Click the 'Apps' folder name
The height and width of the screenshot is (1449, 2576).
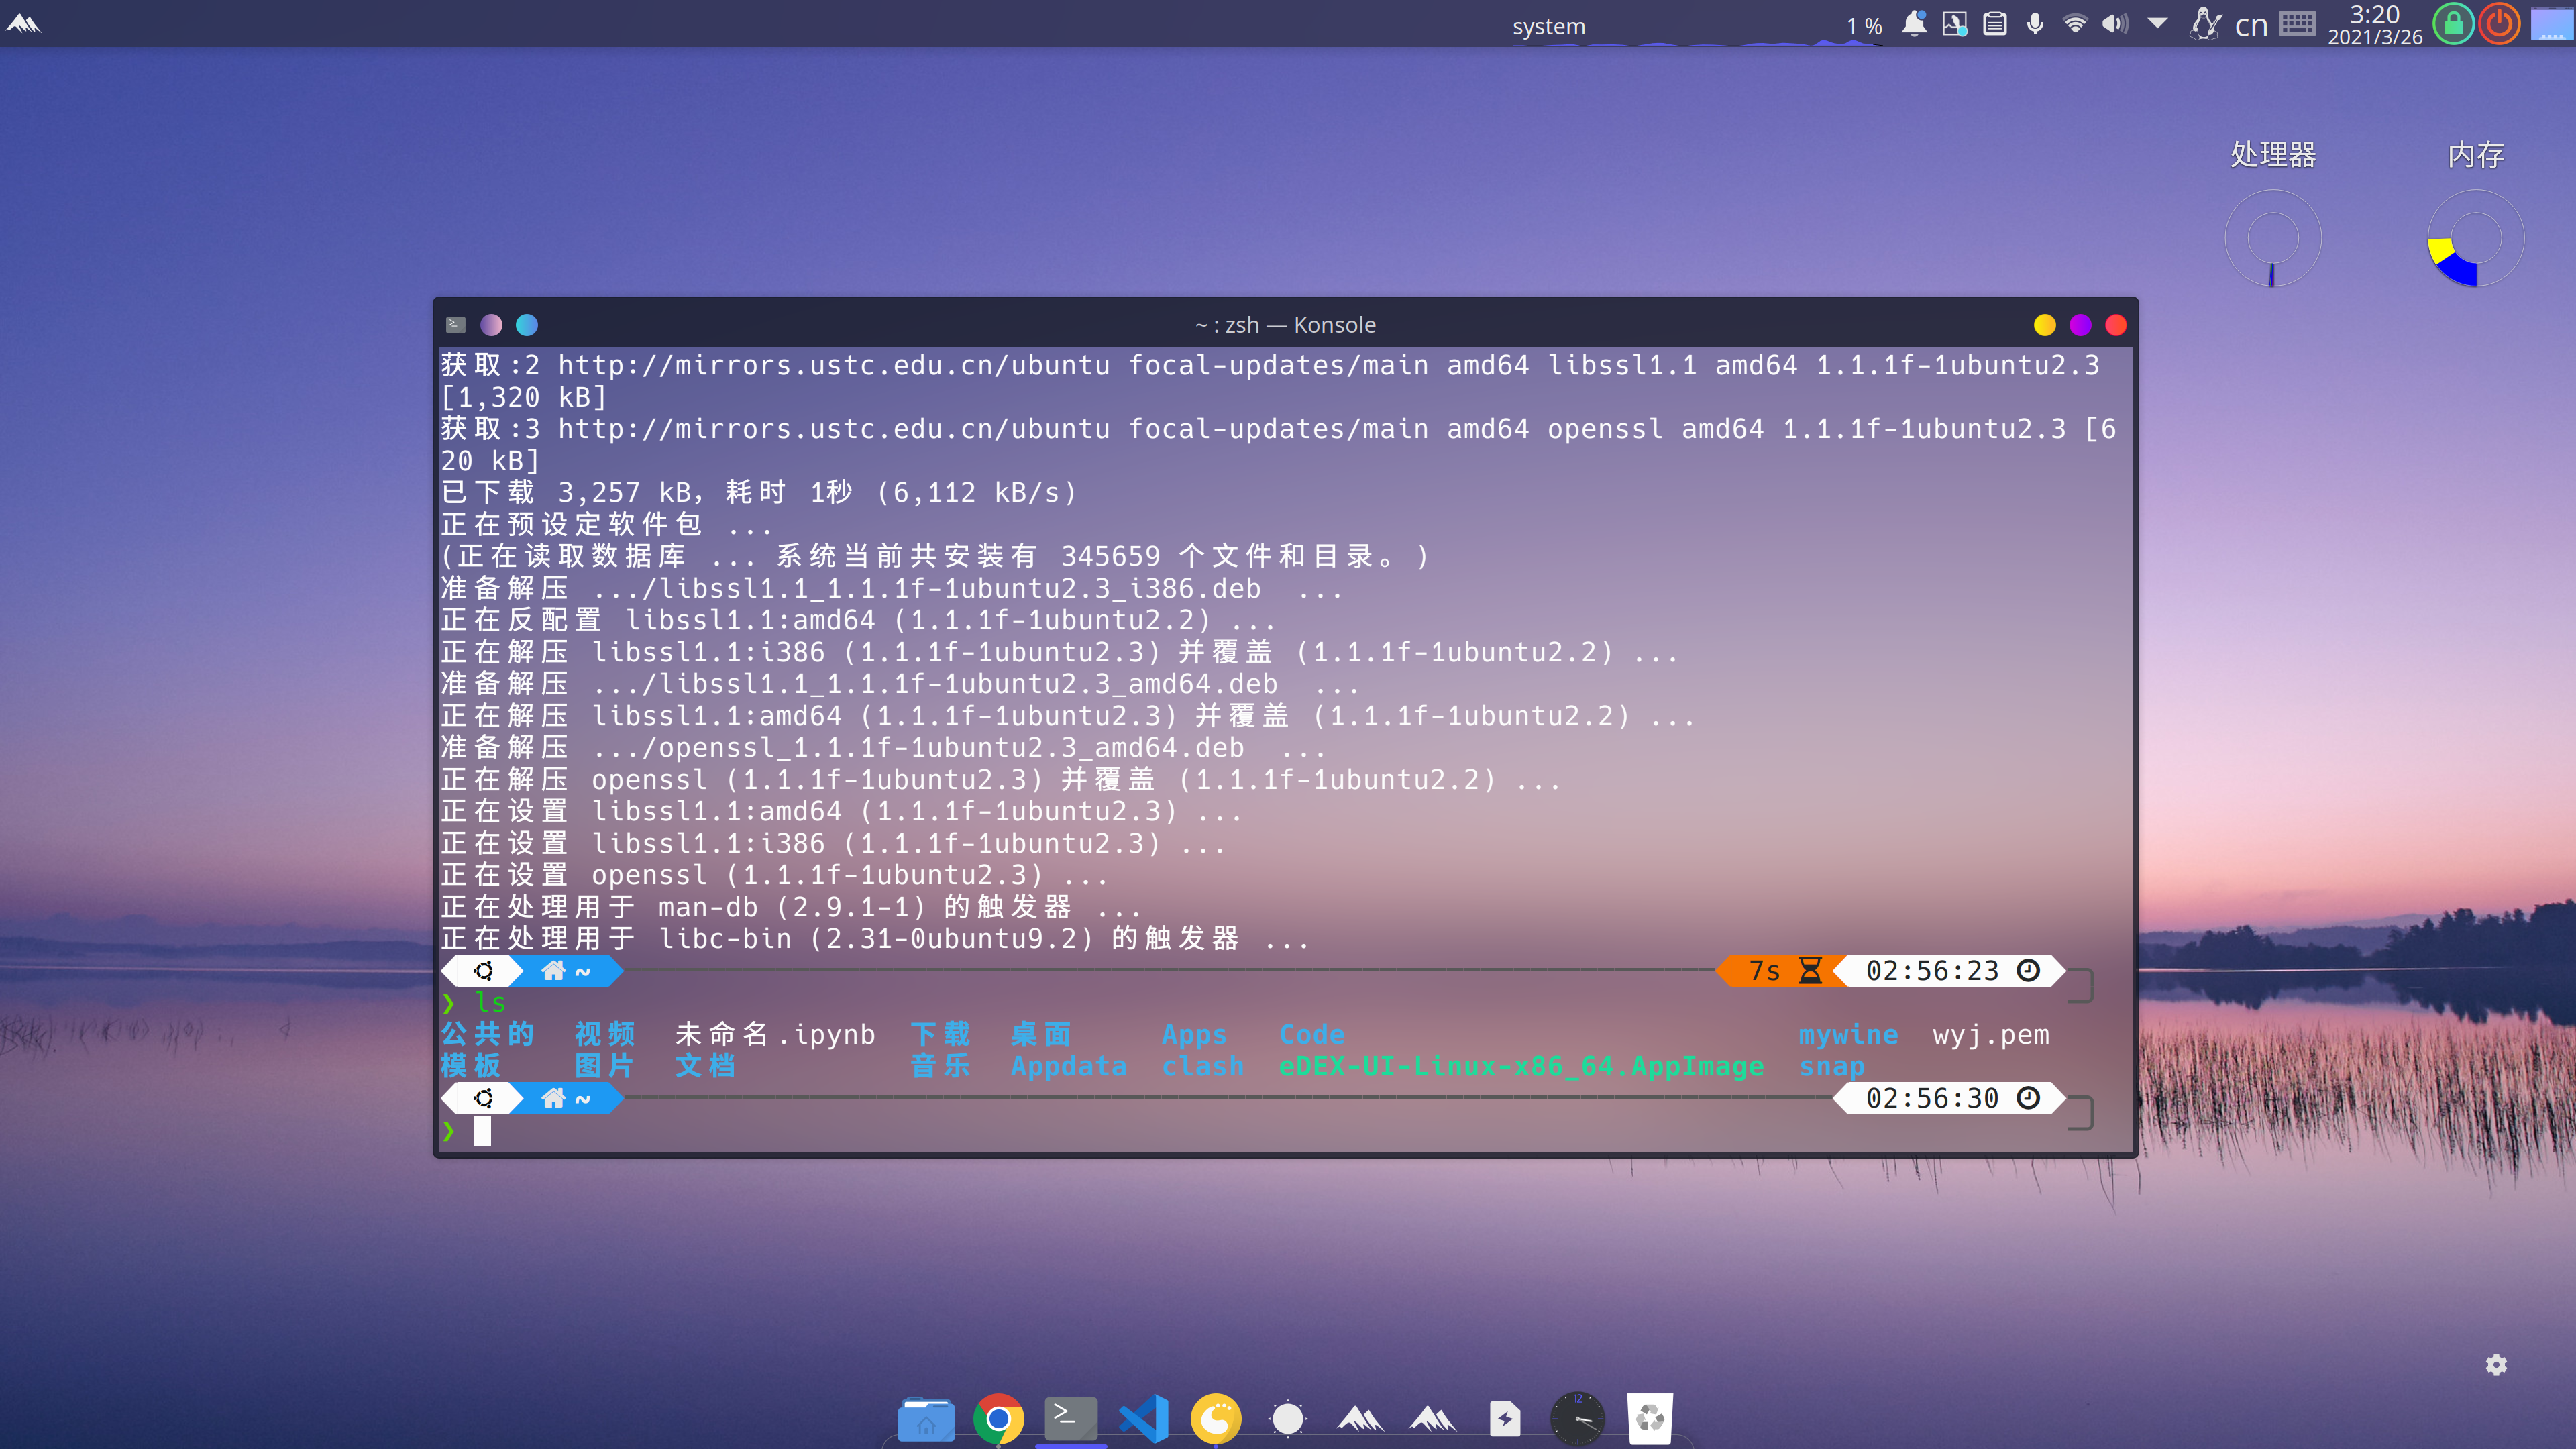(1194, 1035)
